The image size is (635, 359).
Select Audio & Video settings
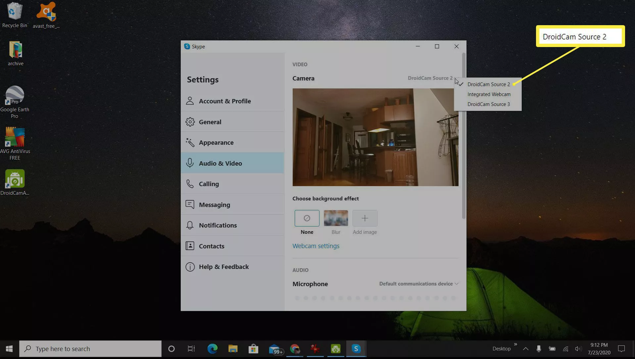(x=232, y=163)
